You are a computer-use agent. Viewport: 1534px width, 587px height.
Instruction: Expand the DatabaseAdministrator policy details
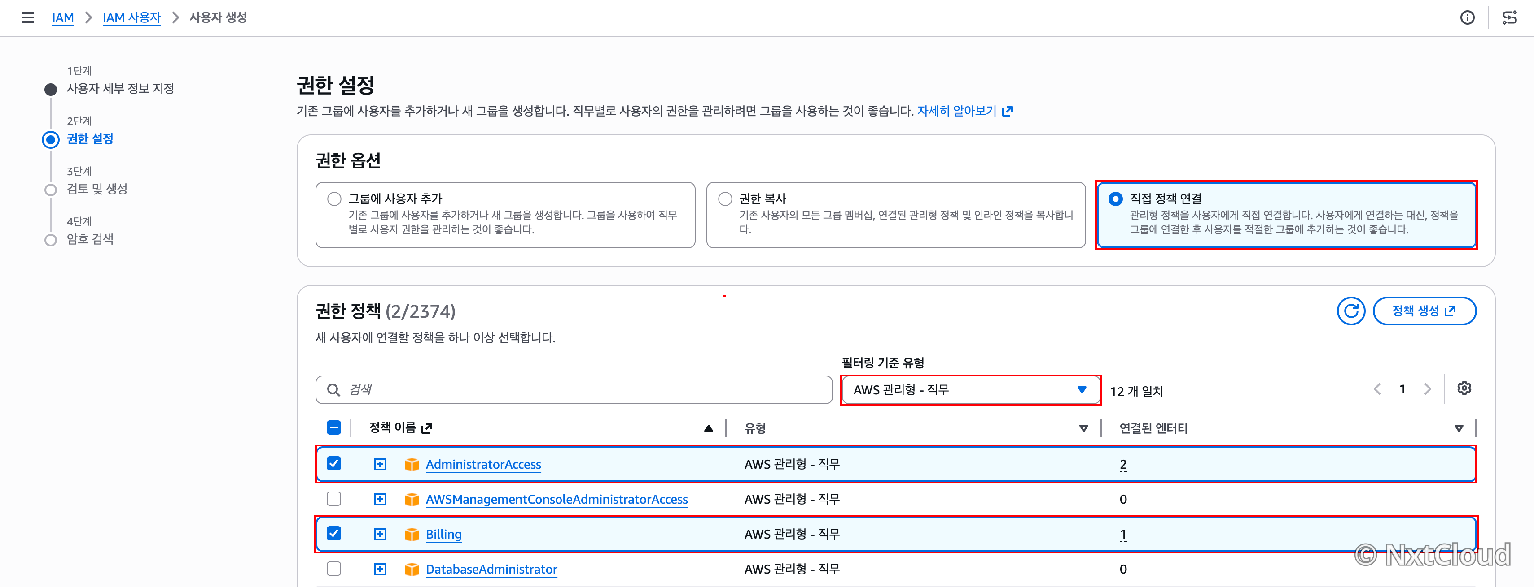tap(380, 569)
